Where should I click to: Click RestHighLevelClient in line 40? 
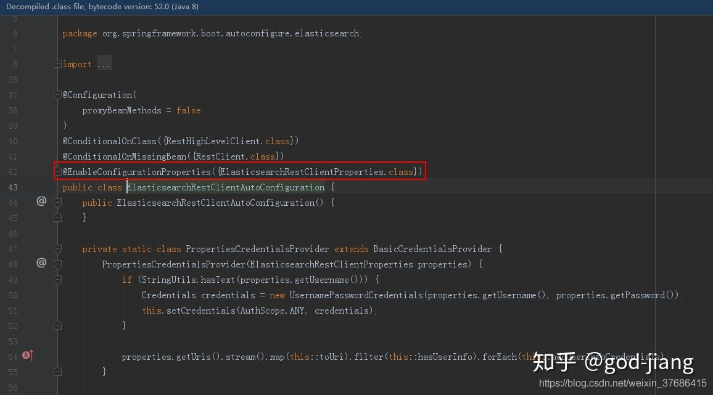tap(214, 141)
